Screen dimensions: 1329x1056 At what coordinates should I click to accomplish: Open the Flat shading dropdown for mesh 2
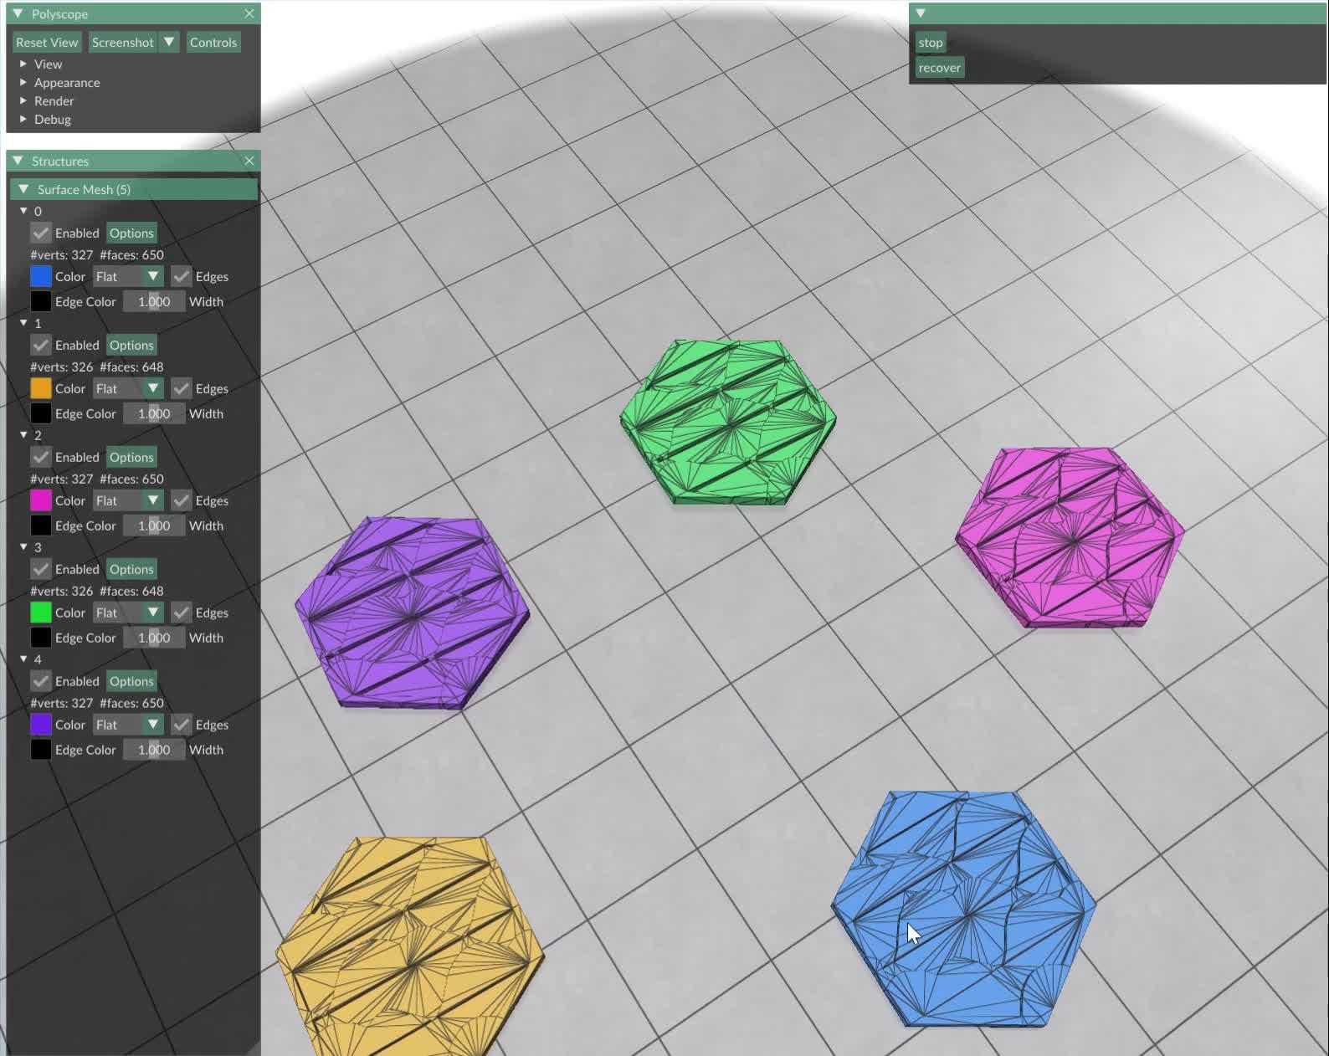(128, 500)
